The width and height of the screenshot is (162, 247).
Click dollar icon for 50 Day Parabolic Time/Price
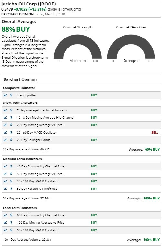click(11, 188)
